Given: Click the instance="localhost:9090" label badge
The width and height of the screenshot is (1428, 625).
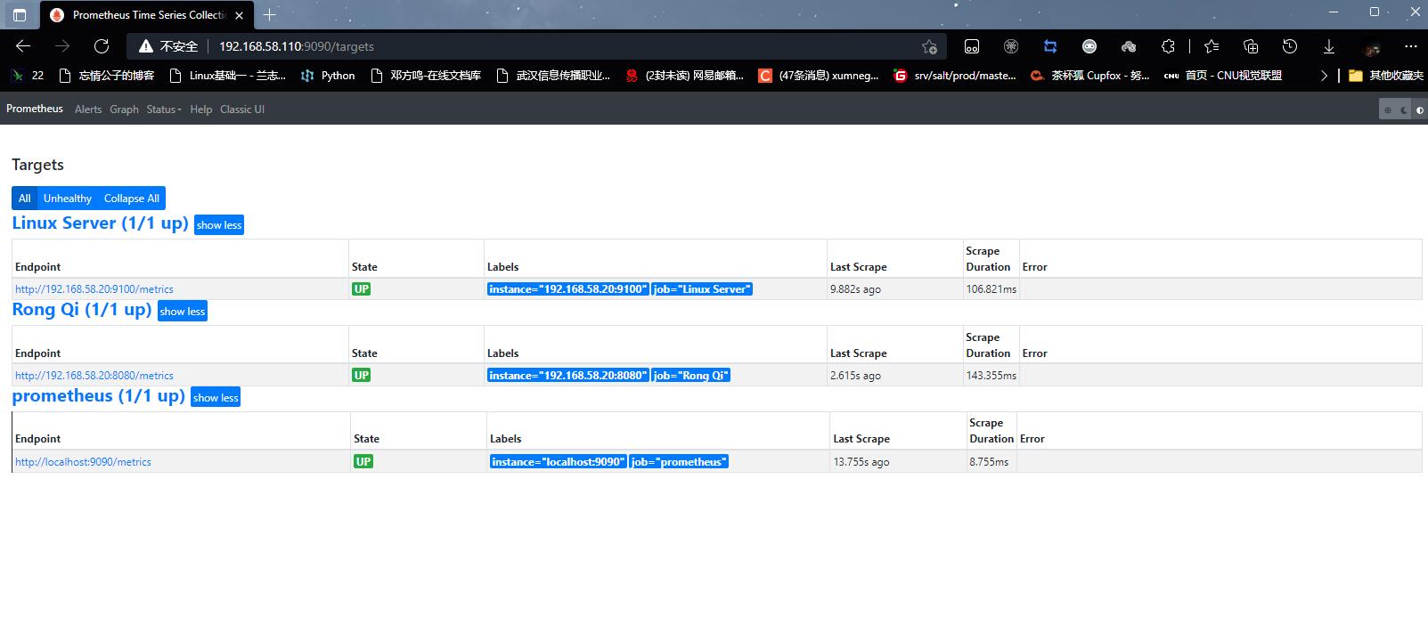Looking at the screenshot, I should 559,462.
